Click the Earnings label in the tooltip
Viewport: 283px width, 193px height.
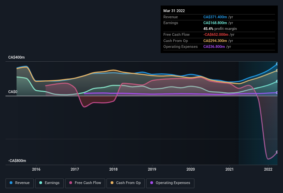(x=171, y=23)
